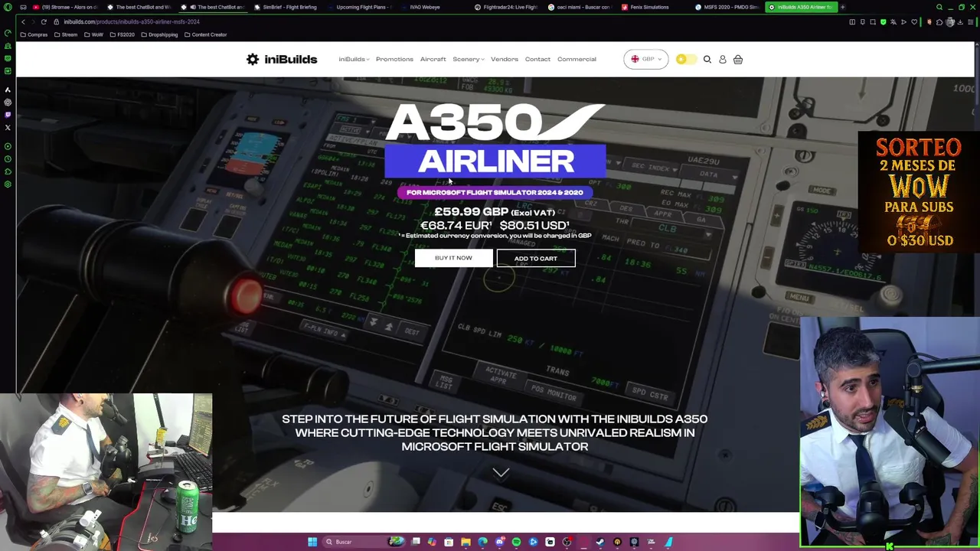
Task: Click BUY IT NOW button
Action: [x=453, y=258]
